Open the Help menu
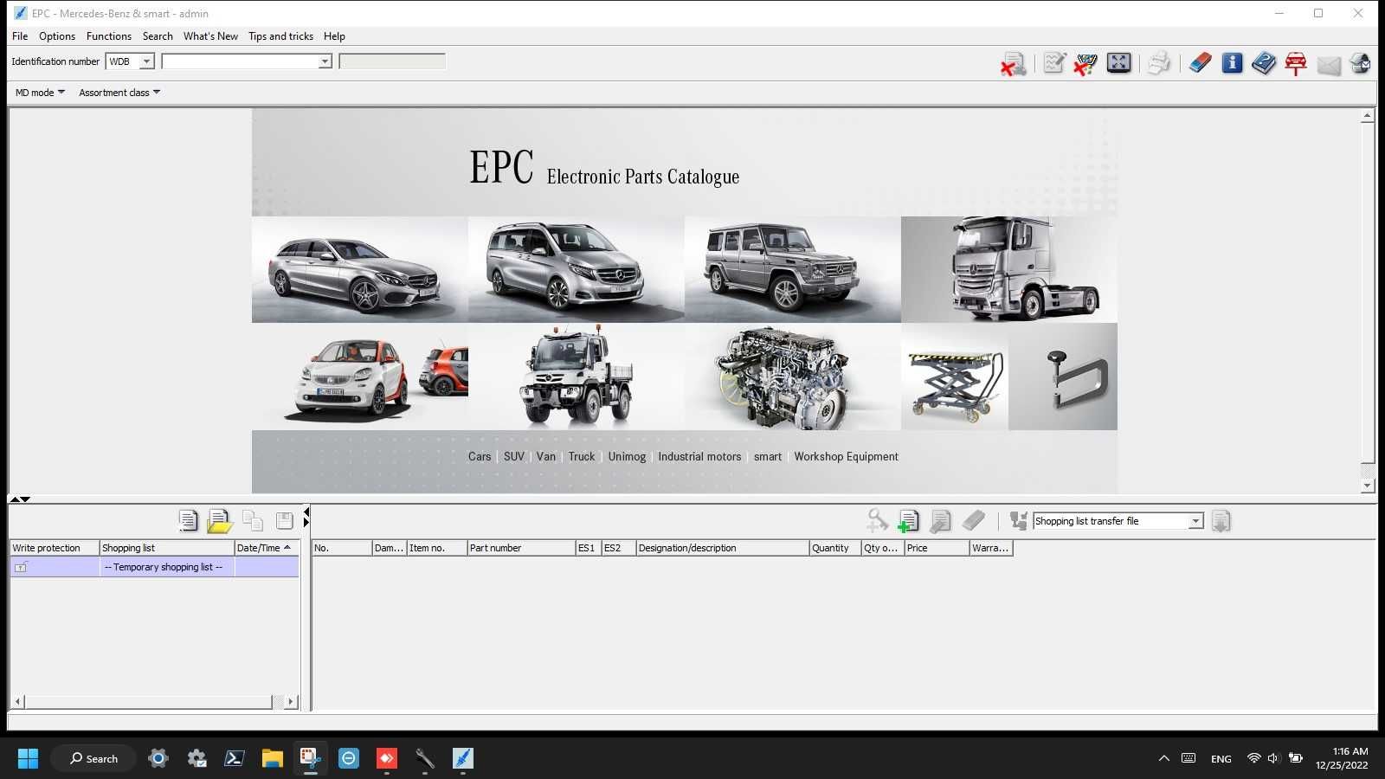 [334, 36]
